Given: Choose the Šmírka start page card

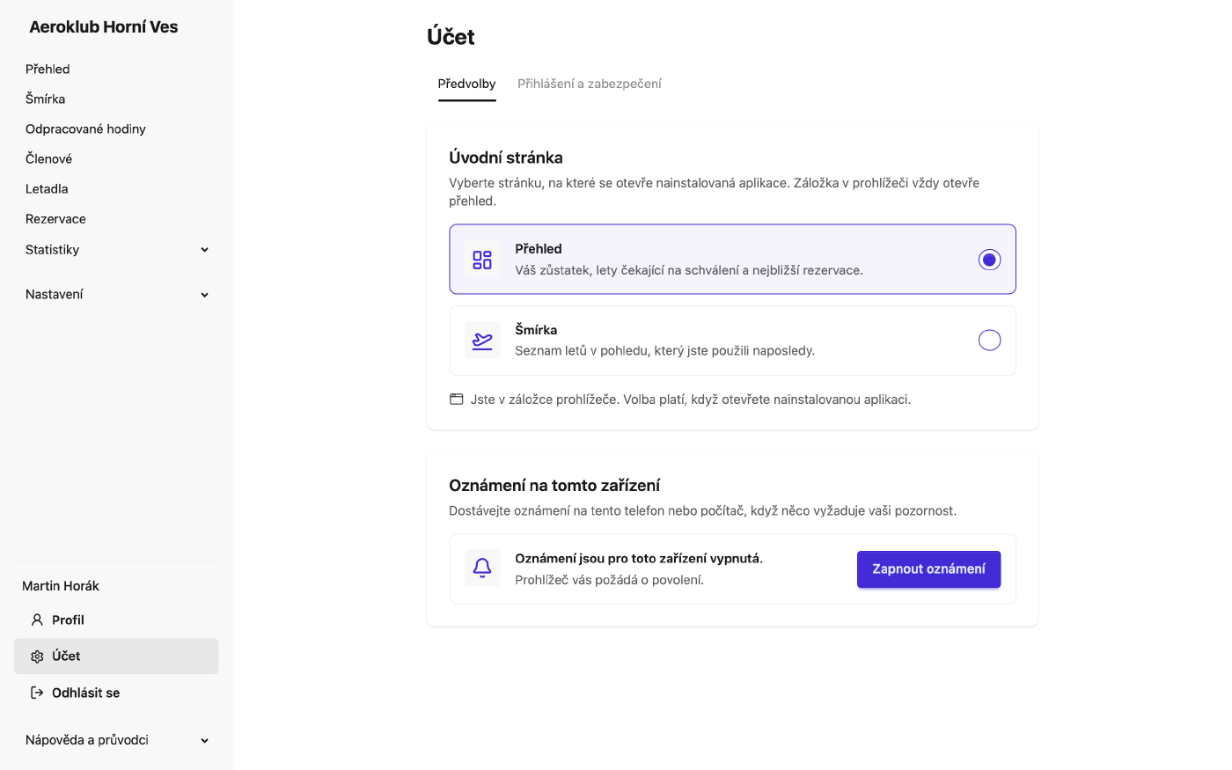Looking at the screenshot, I should click(x=732, y=341).
